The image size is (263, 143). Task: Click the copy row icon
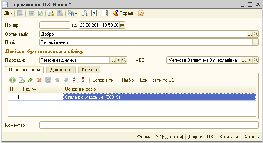click(x=21, y=80)
